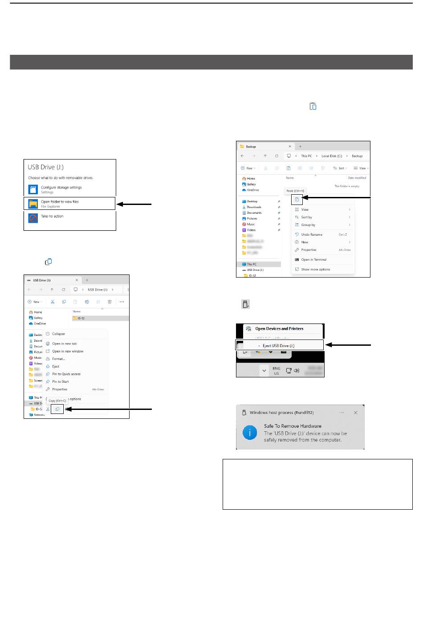Dismiss Safe To Remove Hardware notification
423x618 pixels.
pyautogui.click(x=355, y=413)
